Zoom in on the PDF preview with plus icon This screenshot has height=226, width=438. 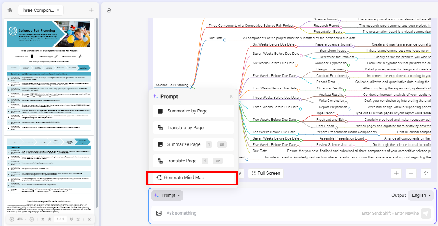(x=12, y=219)
